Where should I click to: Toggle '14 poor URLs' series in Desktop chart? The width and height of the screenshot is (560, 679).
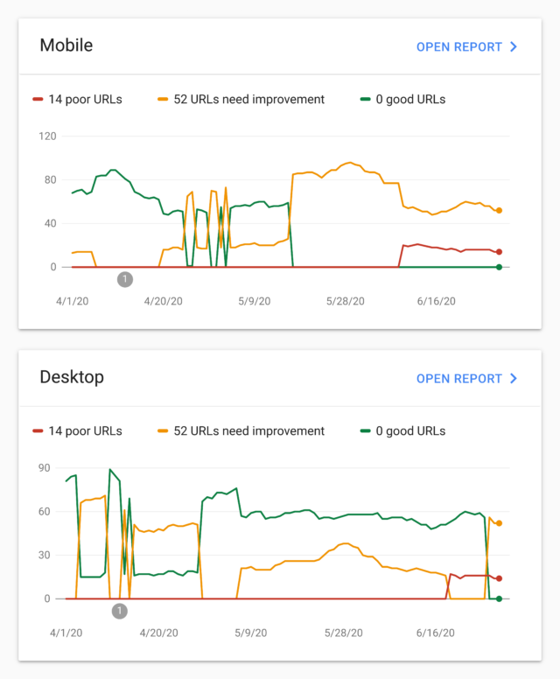85,431
